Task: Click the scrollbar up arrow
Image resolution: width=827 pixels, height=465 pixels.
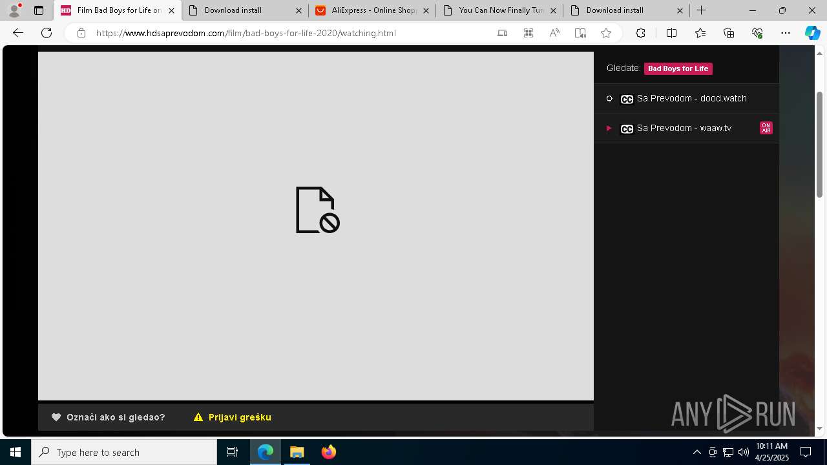Action: point(820,53)
